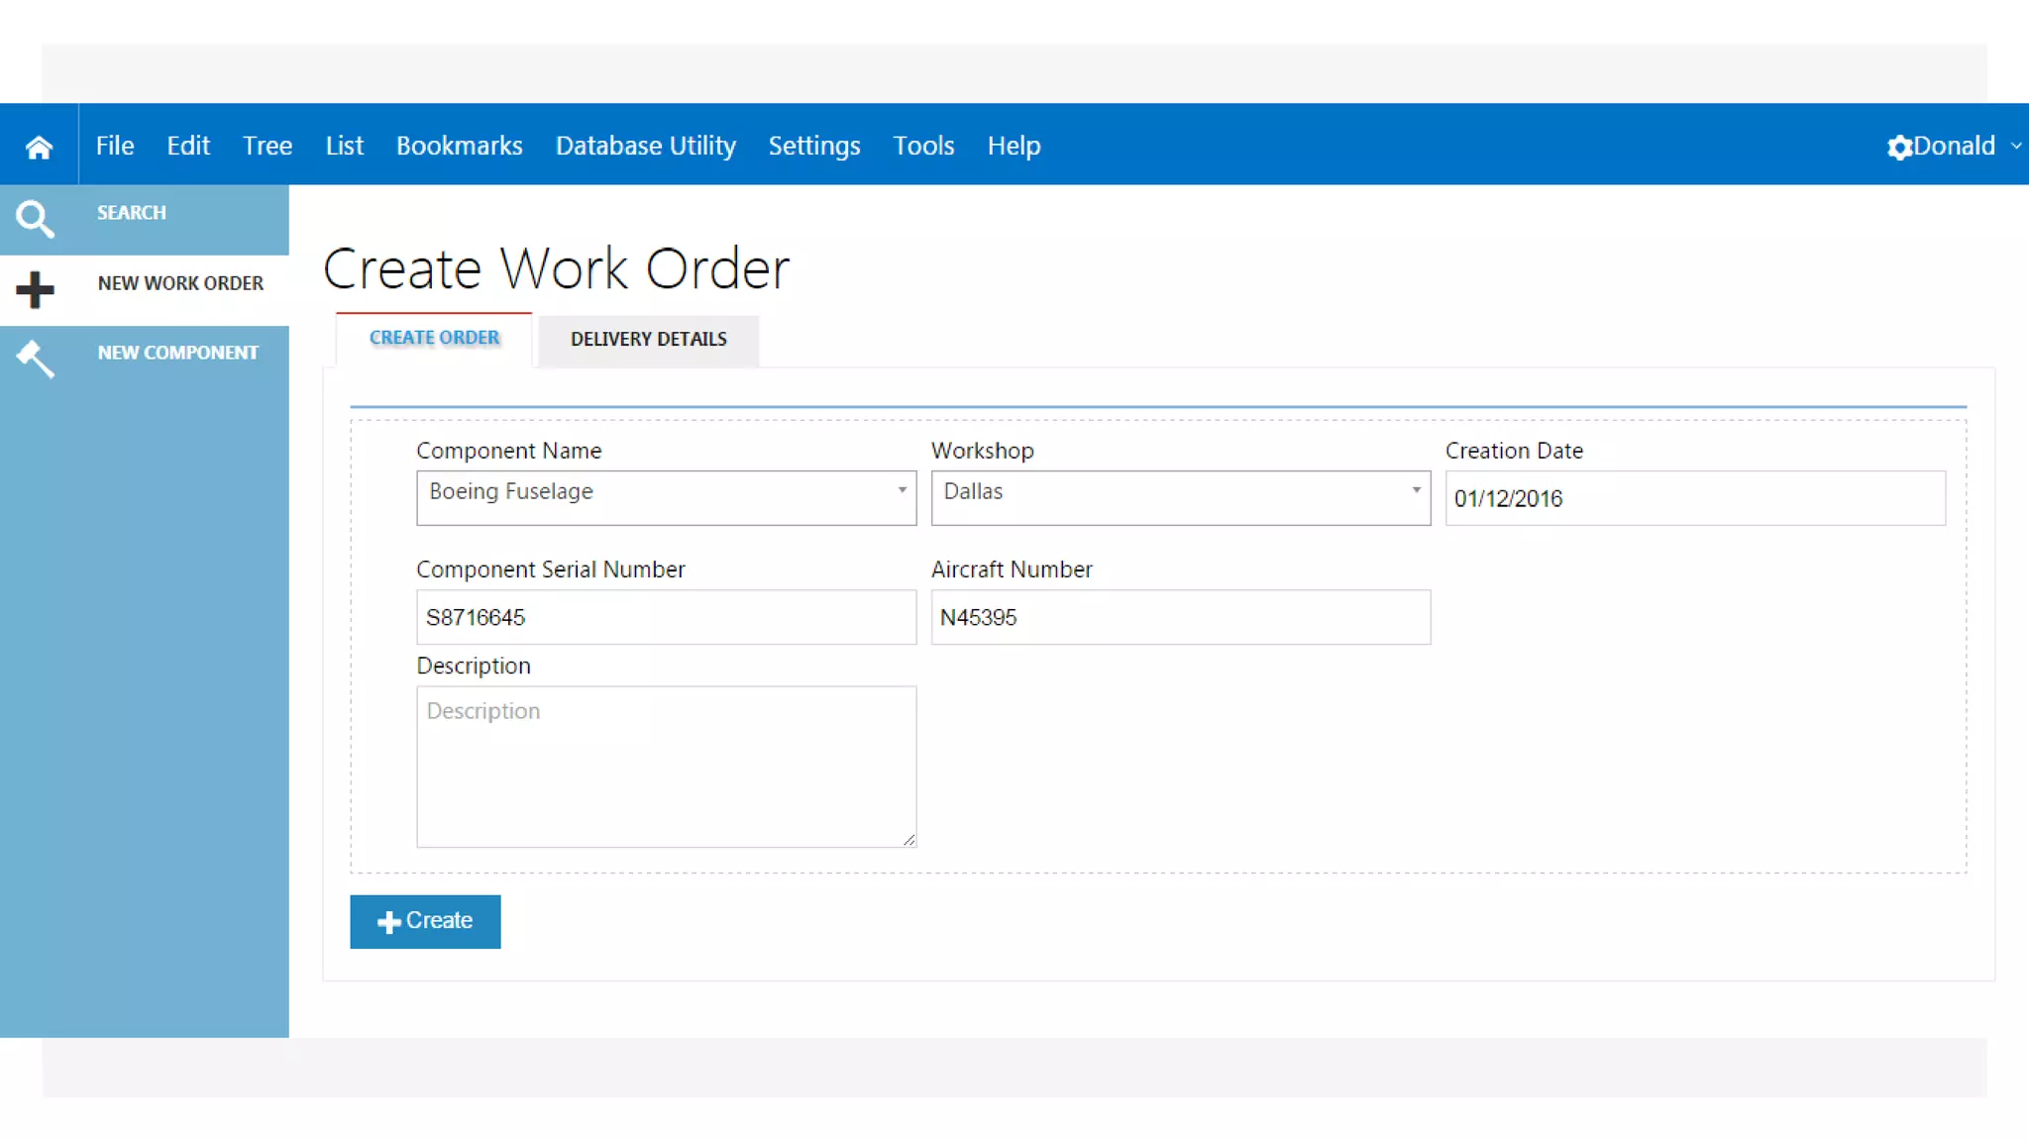Open the Bookmarks menu
2029x1141 pixels.
click(x=459, y=146)
